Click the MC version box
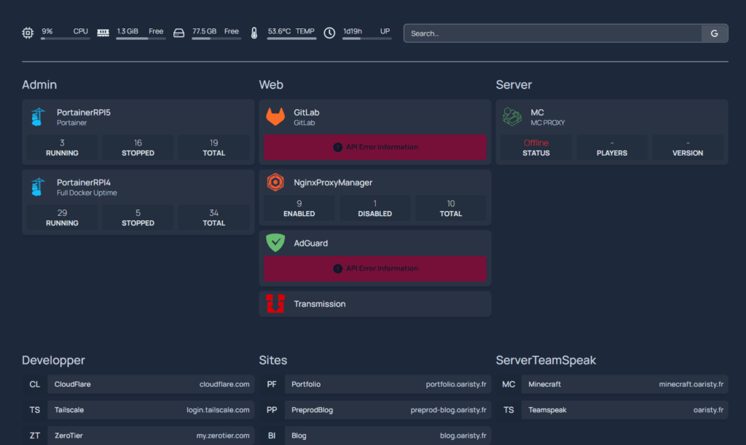Image resolution: width=746 pixels, height=445 pixels. [x=688, y=148]
